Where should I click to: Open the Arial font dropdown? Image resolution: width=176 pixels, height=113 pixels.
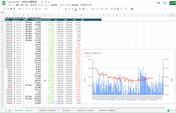coord(49,9)
